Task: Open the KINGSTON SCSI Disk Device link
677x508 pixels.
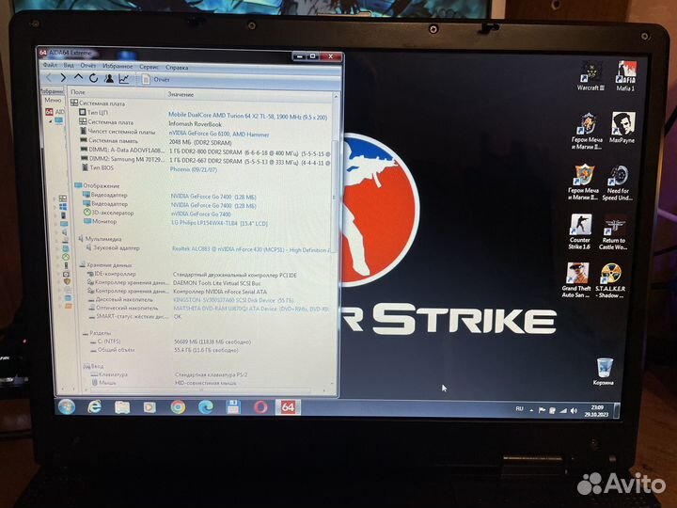Action: tap(233, 300)
